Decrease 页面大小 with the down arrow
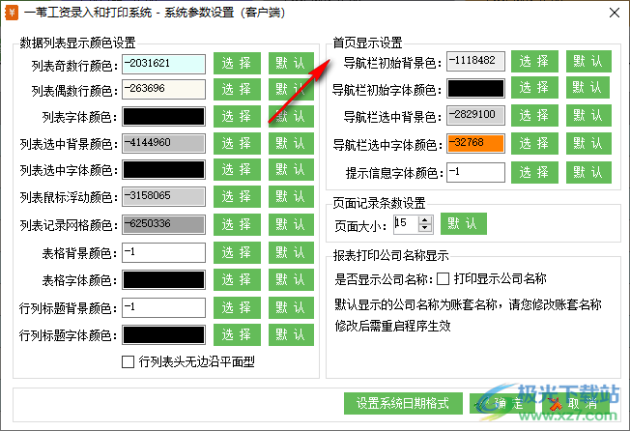The height and width of the screenshot is (431, 630). (x=425, y=228)
